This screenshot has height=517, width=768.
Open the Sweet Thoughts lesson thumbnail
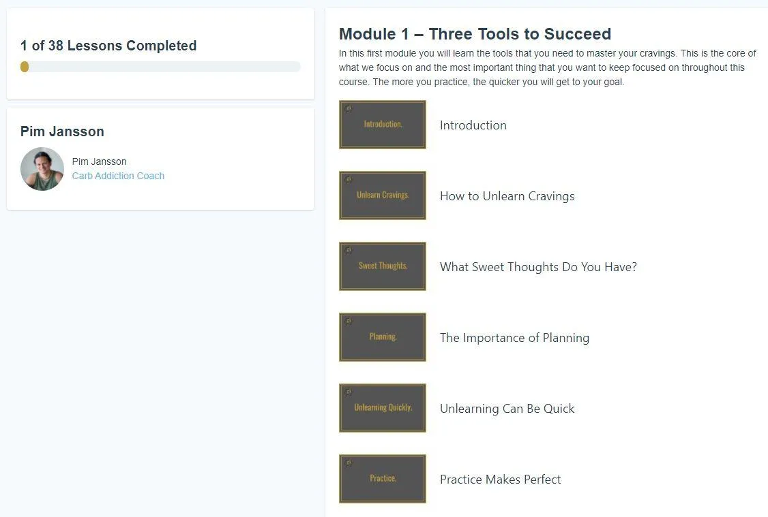[383, 266]
